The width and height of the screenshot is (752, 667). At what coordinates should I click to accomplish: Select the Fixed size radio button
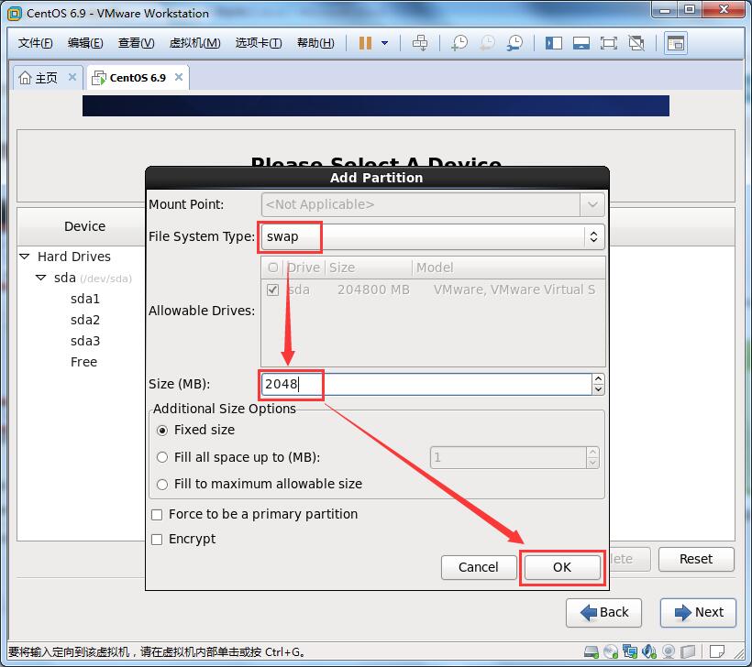pos(162,431)
